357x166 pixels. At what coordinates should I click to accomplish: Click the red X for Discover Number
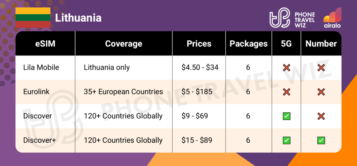pos(321,116)
